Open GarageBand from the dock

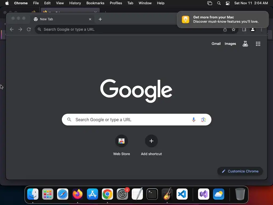[x=167, y=194]
